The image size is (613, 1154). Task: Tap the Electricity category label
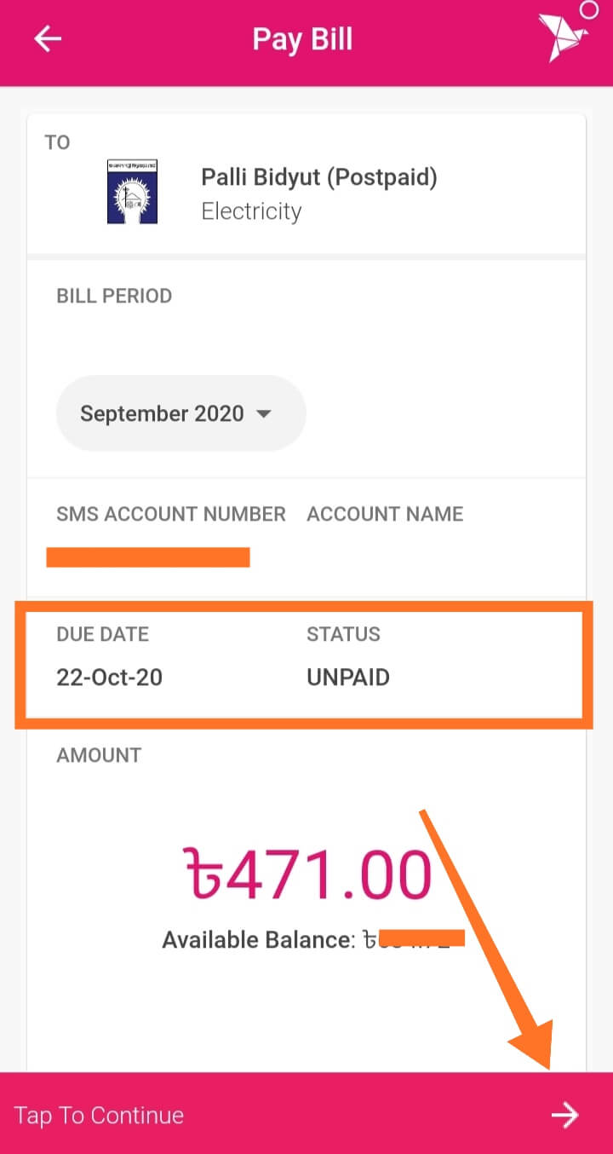pyautogui.click(x=251, y=211)
